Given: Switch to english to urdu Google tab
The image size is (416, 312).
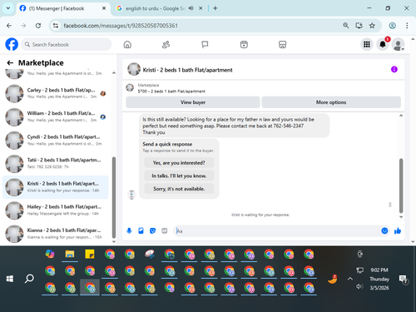Looking at the screenshot, I should point(155,8).
